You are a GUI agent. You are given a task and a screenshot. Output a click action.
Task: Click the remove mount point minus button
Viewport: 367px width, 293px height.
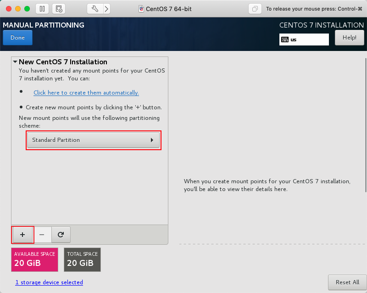42,235
